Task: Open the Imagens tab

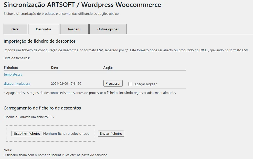Action: [74, 29]
